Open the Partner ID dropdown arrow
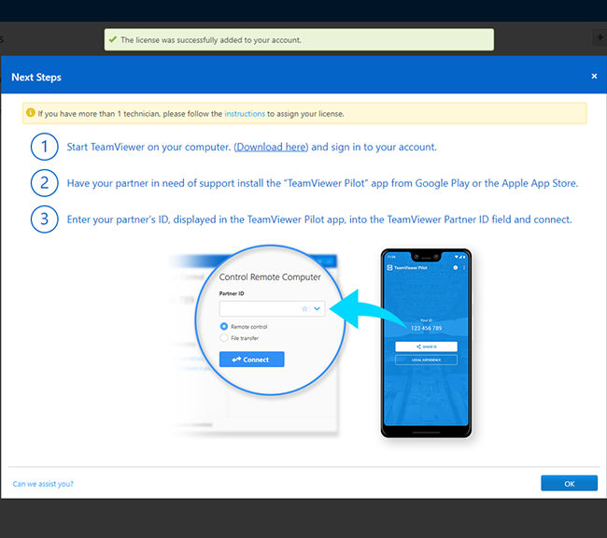Image resolution: width=607 pixels, height=538 pixels. pos(318,309)
